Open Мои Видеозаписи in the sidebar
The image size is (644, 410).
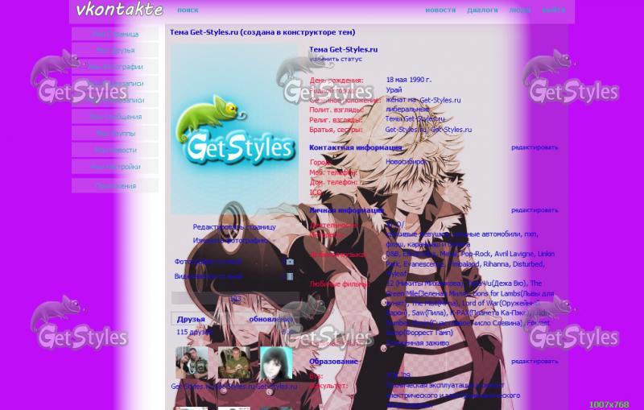[115, 84]
